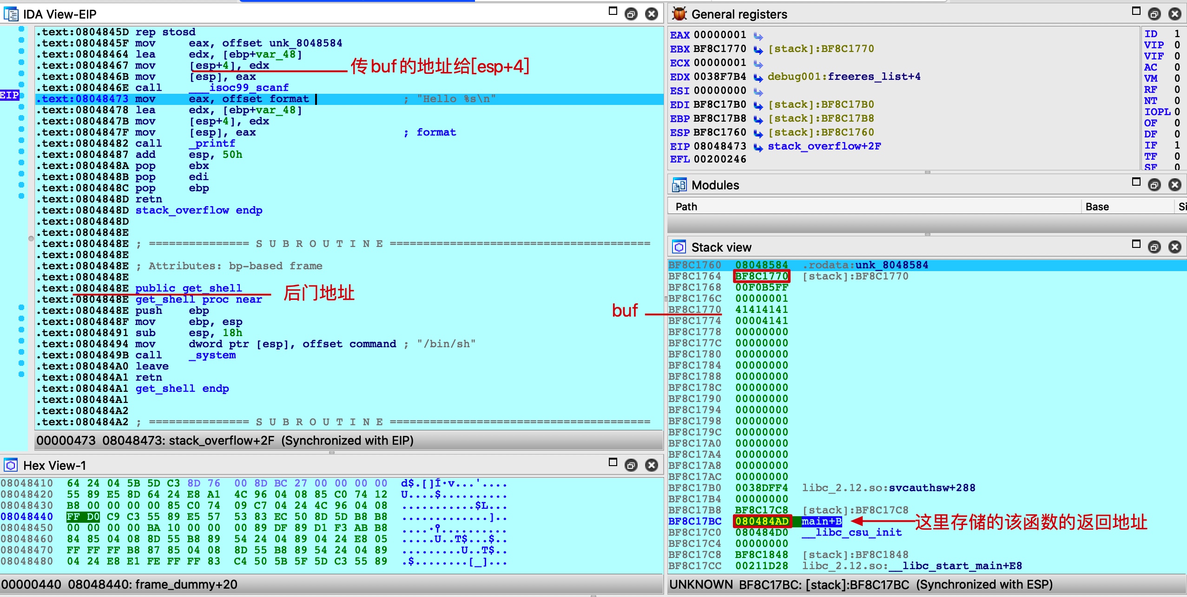This screenshot has height=597, width=1187.
Task: Toggle the AC flag value
Action: [x=1177, y=67]
